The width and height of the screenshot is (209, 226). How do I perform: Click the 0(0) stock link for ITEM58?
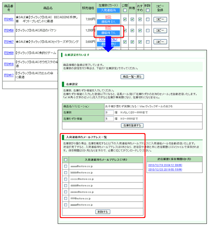point(108,28)
